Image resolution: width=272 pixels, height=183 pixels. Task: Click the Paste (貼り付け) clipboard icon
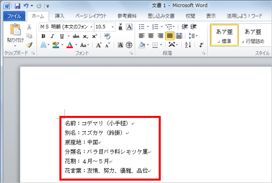pos(15,30)
